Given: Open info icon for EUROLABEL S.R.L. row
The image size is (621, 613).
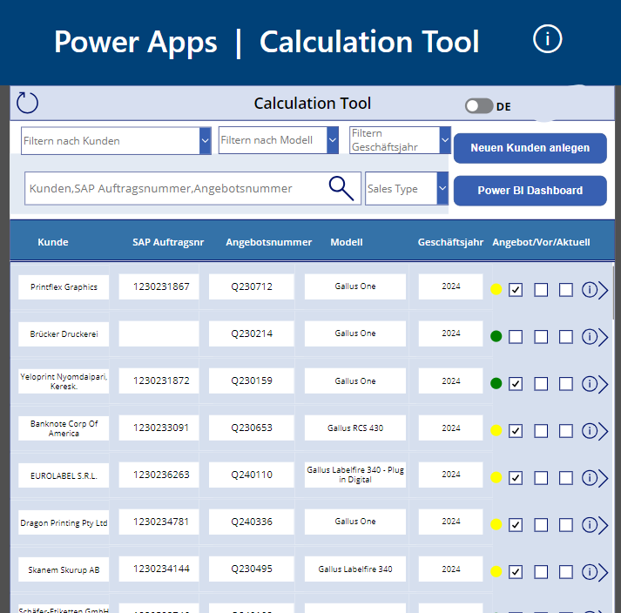Looking at the screenshot, I should [589, 477].
